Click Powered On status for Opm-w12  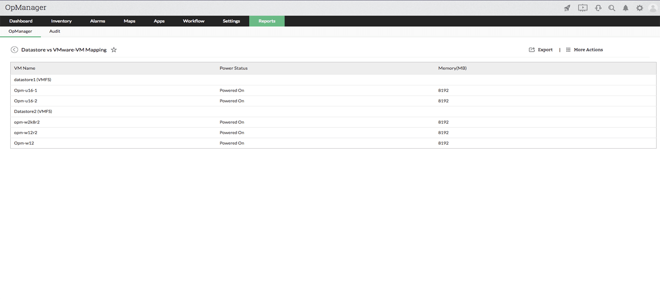pos(232,143)
